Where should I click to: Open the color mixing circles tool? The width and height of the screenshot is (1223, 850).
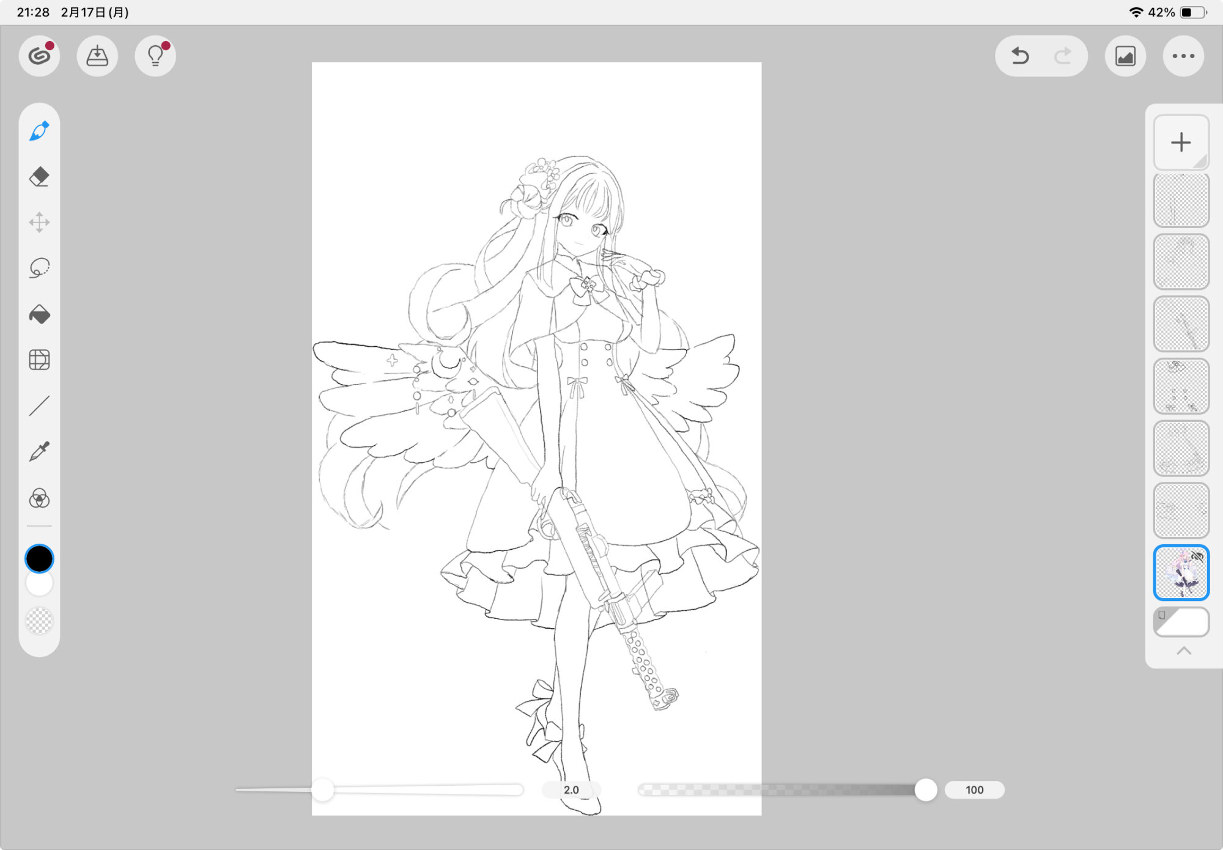(39, 498)
